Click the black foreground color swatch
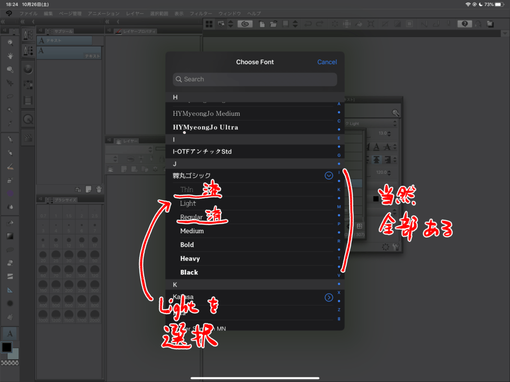The width and height of the screenshot is (510, 382). coord(6,347)
